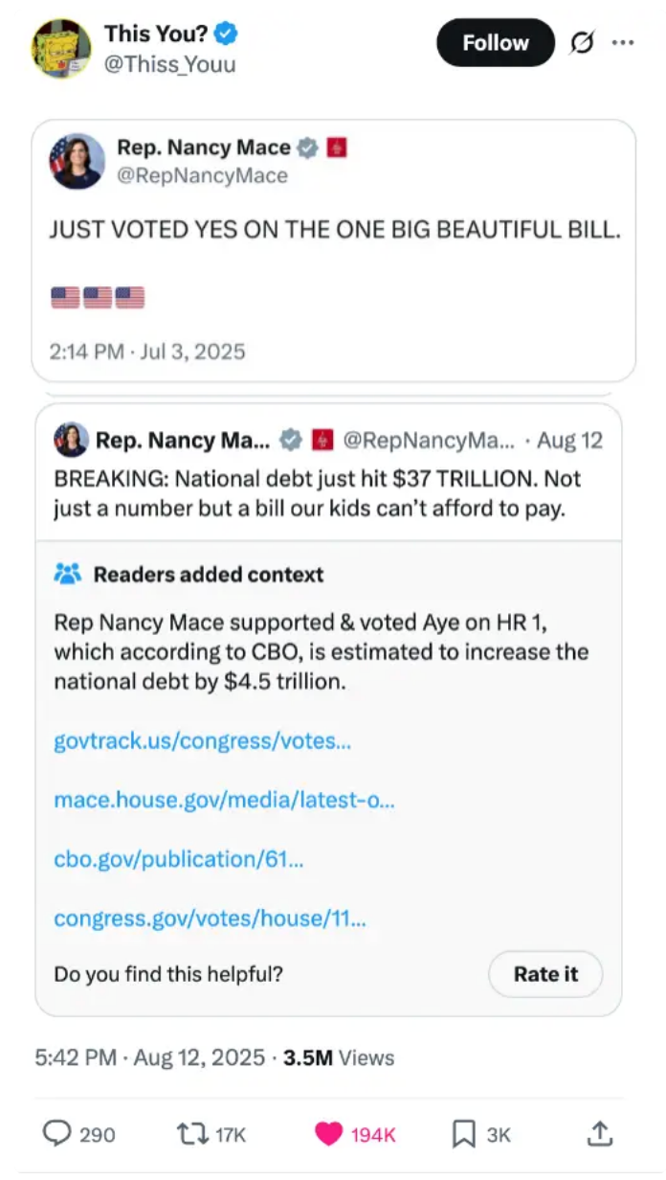The image size is (666, 1180).
Task: Follow the This You? account
Action: (495, 43)
